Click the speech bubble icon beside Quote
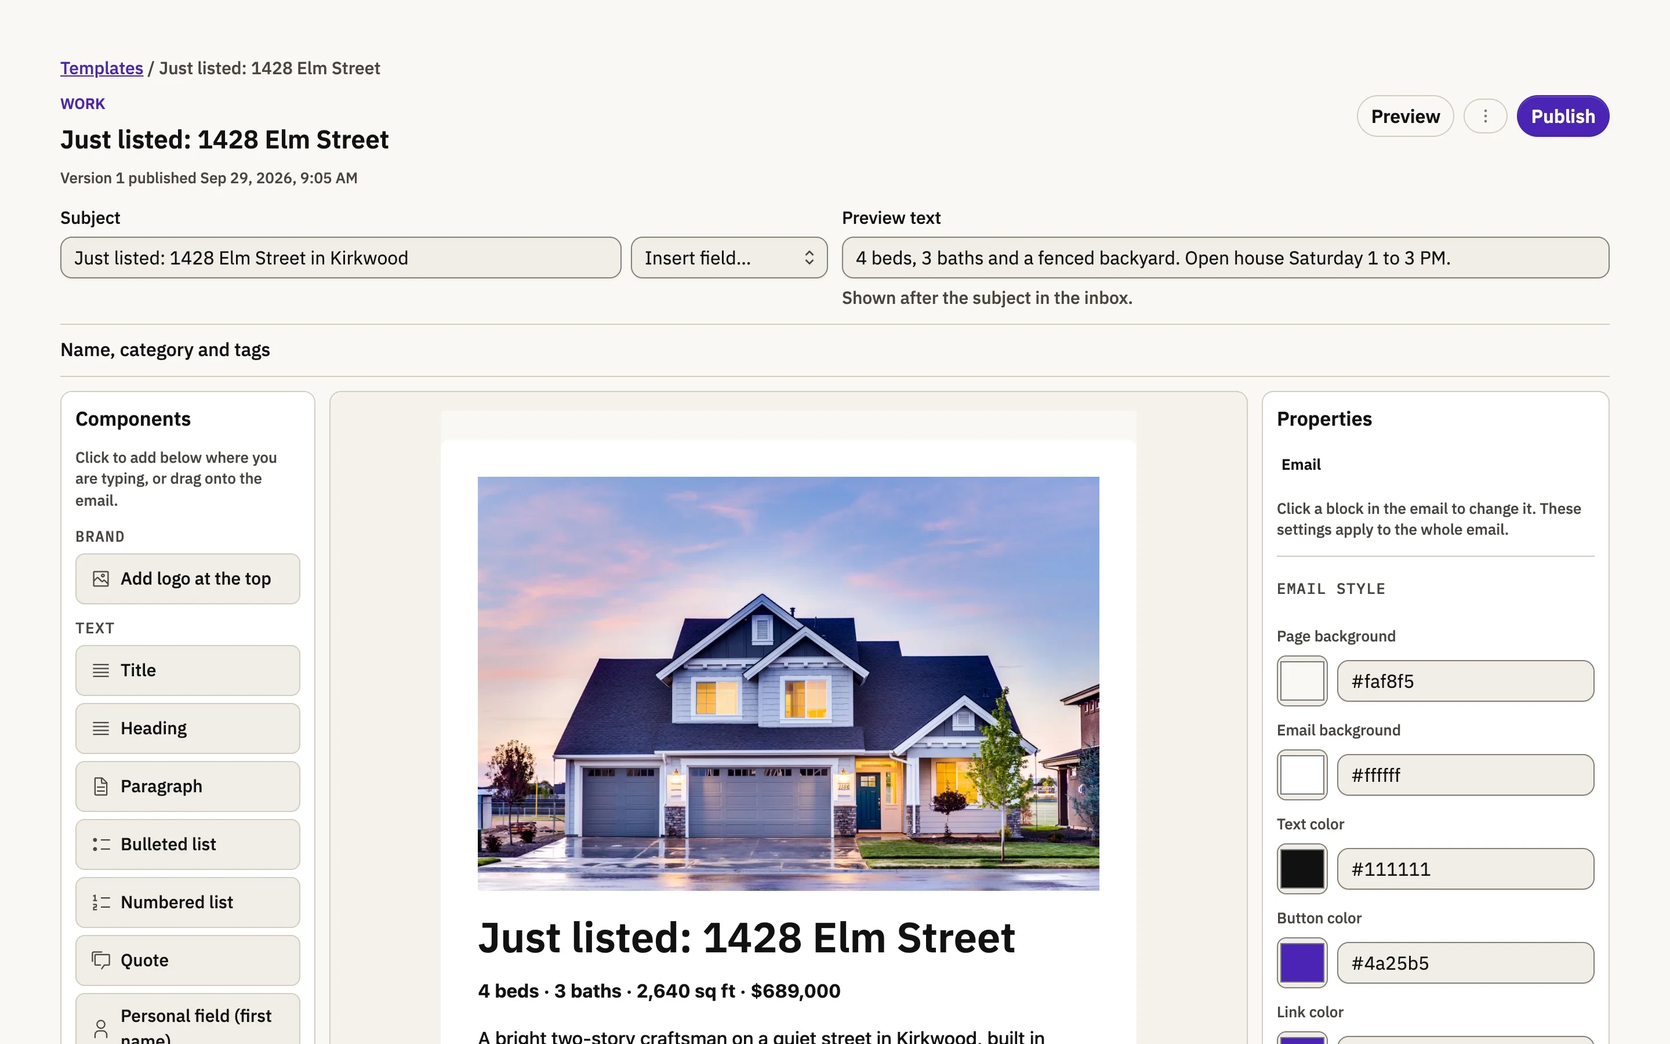 pyautogui.click(x=101, y=960)
